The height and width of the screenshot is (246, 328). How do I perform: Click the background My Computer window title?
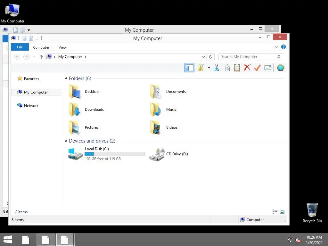pos(139,30)
